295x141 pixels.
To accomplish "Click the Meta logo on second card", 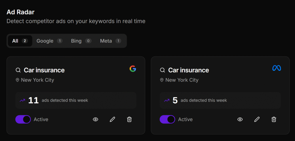I will pos(277,68).
